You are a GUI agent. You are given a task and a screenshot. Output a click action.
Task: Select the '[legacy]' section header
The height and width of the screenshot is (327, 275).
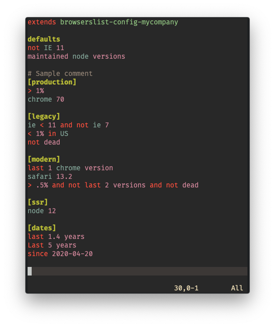click(x=44, y=117)
